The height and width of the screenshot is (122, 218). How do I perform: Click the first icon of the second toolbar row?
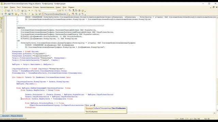2,14
